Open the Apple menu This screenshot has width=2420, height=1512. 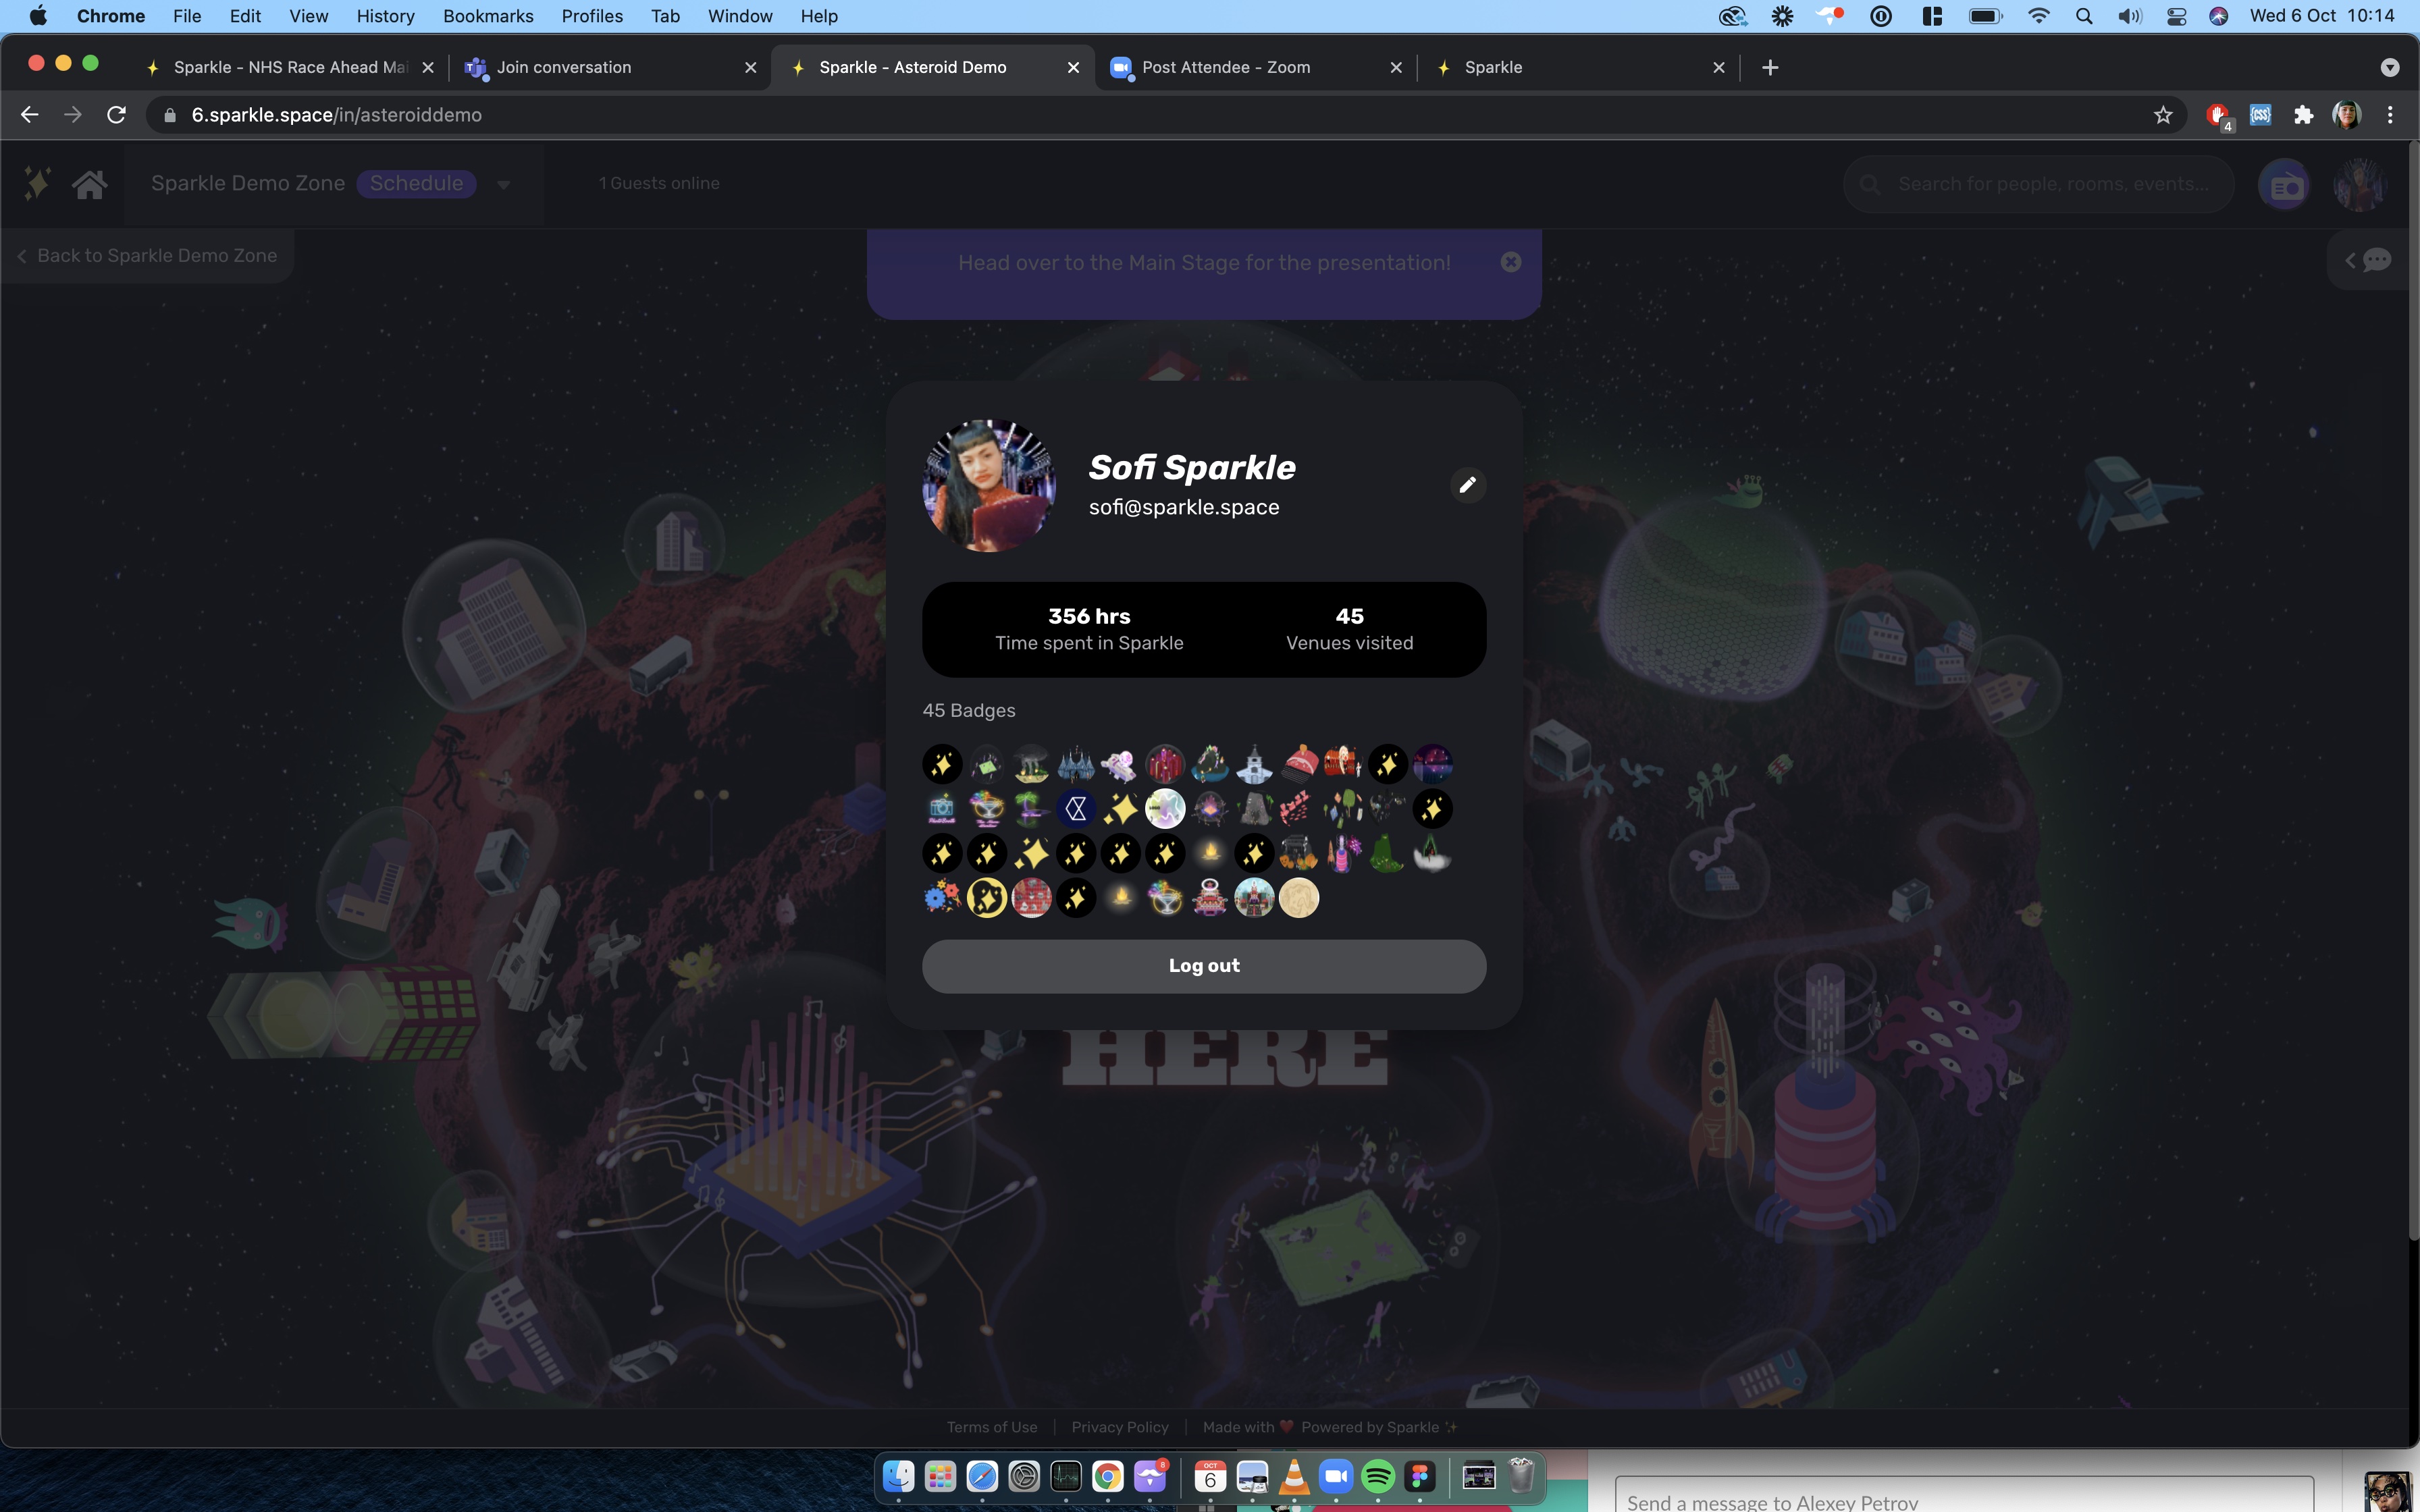click(38, 16)
